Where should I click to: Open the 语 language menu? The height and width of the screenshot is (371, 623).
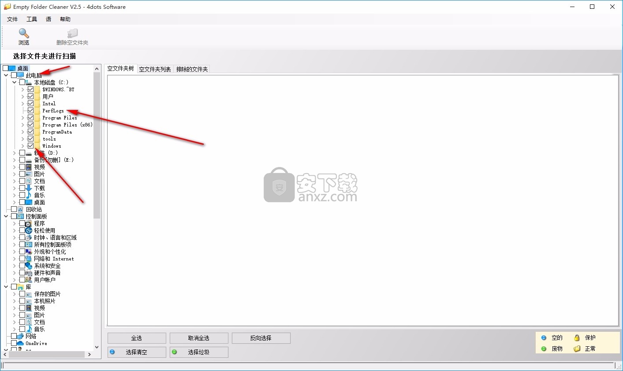point(48,19)
